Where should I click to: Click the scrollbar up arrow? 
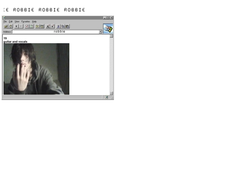coord(111,36)
